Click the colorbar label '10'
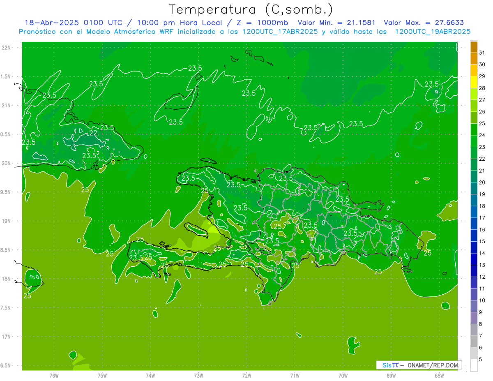Viewport: 493px width, 381px height. 482,300
